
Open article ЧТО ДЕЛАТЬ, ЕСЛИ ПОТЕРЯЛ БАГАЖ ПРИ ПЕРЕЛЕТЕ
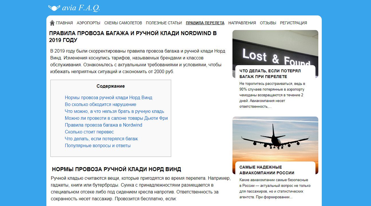(x=270, y=74)
